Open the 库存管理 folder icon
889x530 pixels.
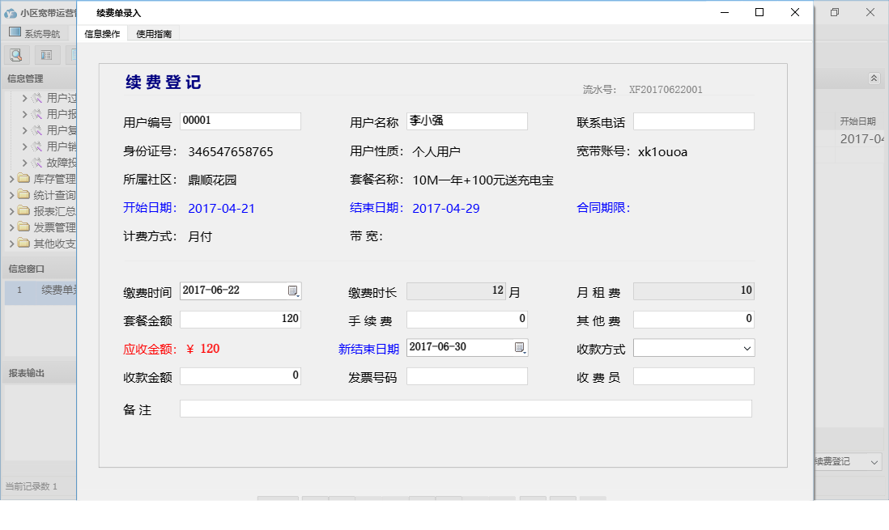pos(22,179)
